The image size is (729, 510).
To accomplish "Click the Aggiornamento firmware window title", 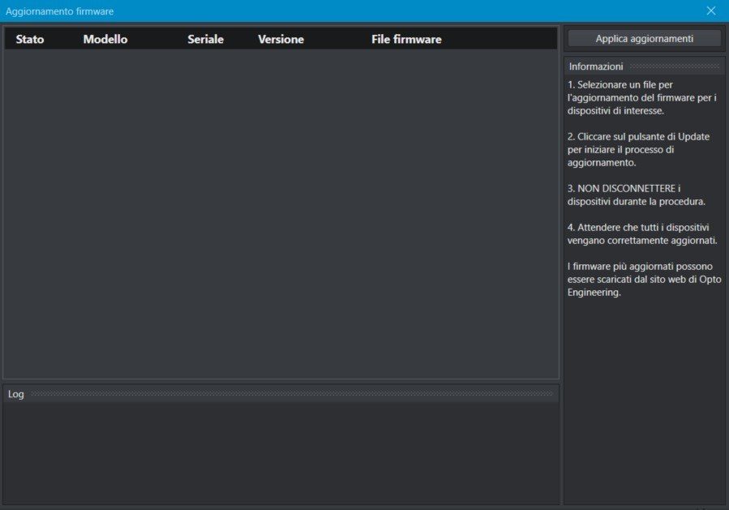I will 59,11.
